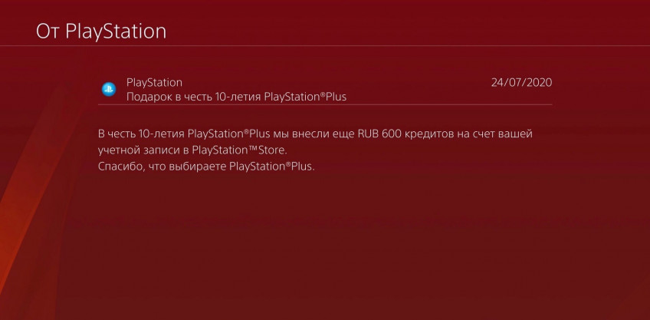This screenshot has width=650, height=320.
Task: Open the 'Подарок в честь 10-летия' subject line
Action: pyautogui.click(x=236, y=97)
